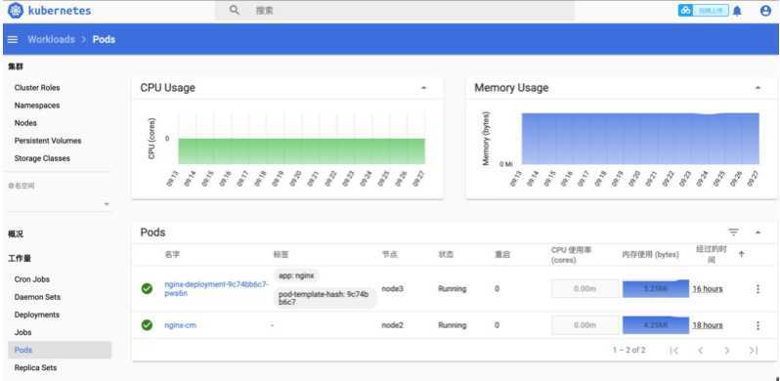The height and width of the screenshot is (381, 780).
Task: Select Pods in sidebar
Action: (60, 350)
